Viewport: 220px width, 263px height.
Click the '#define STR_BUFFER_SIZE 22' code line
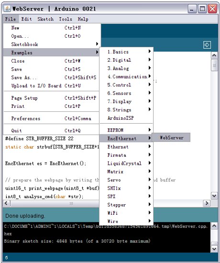(x=39, y=138)
